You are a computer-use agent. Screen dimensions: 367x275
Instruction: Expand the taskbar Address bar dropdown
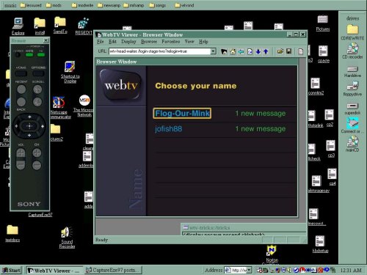point(249,270)
